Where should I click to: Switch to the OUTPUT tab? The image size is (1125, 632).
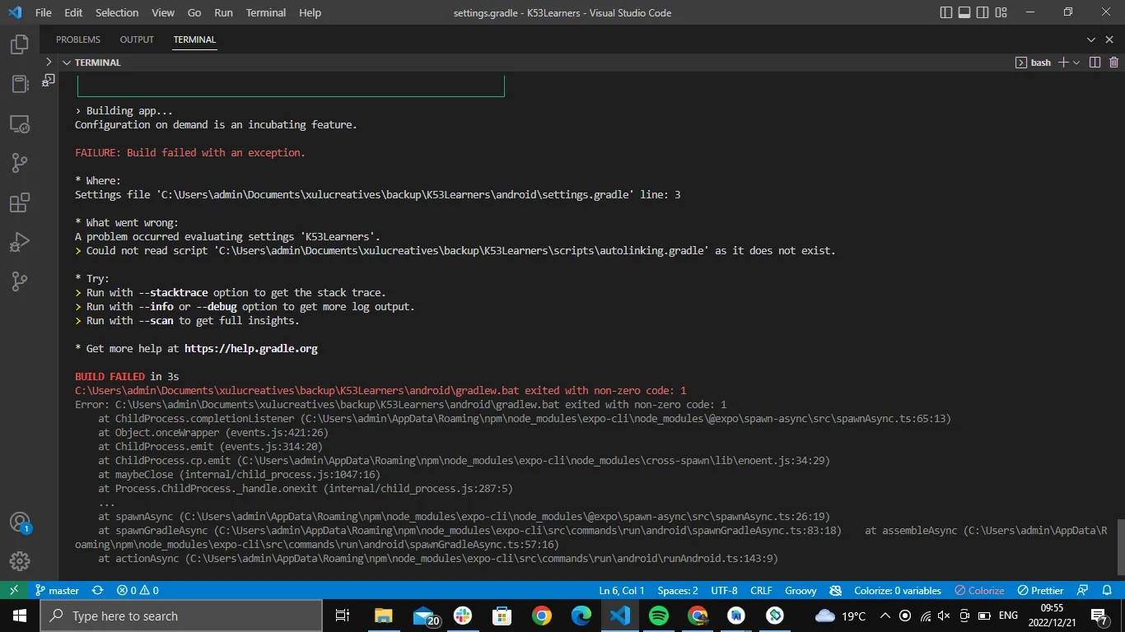(x=137, y=39)
